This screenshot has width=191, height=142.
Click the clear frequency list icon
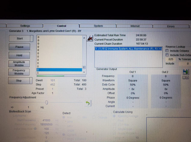tap(90, 38)
